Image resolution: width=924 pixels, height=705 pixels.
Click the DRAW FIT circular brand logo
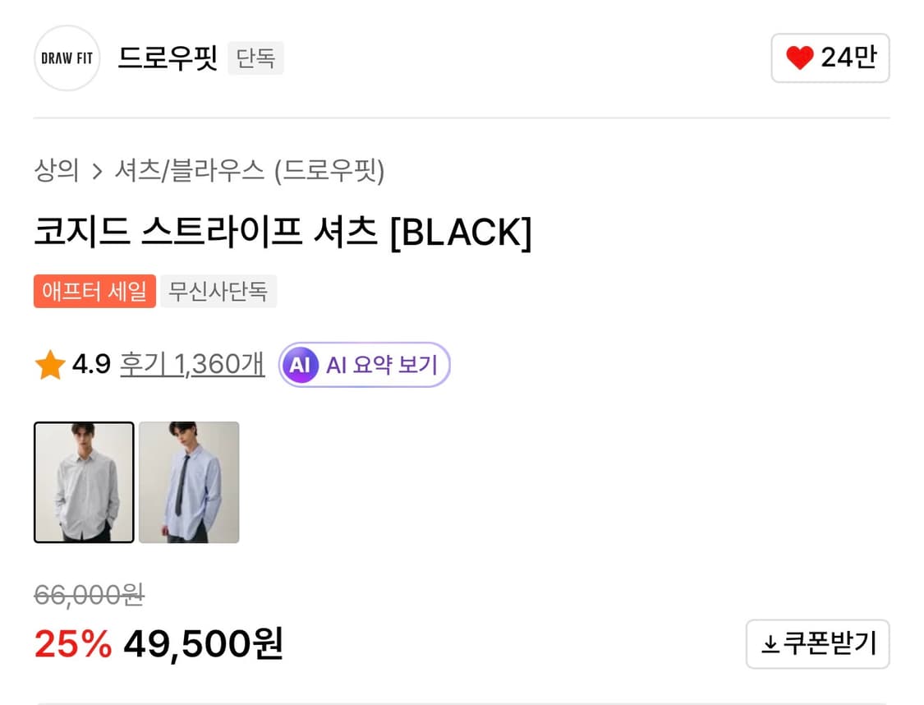click(66, 58)
